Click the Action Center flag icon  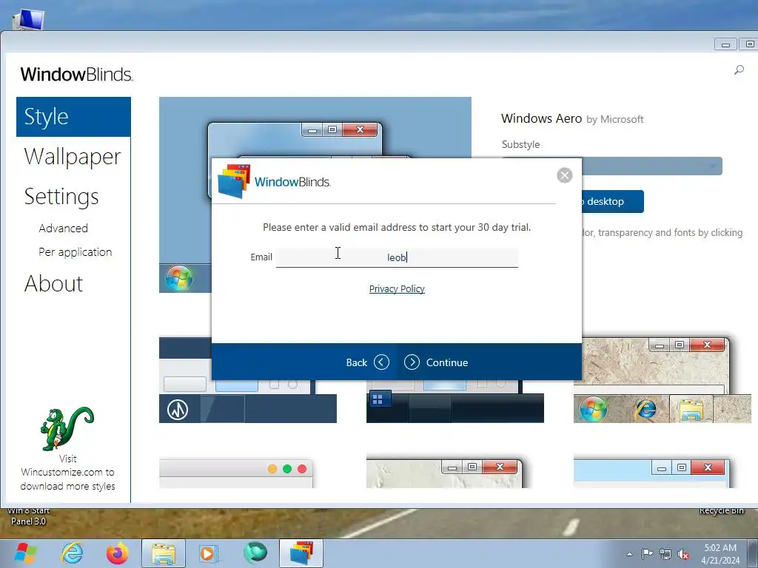click(x=647, y=554)
